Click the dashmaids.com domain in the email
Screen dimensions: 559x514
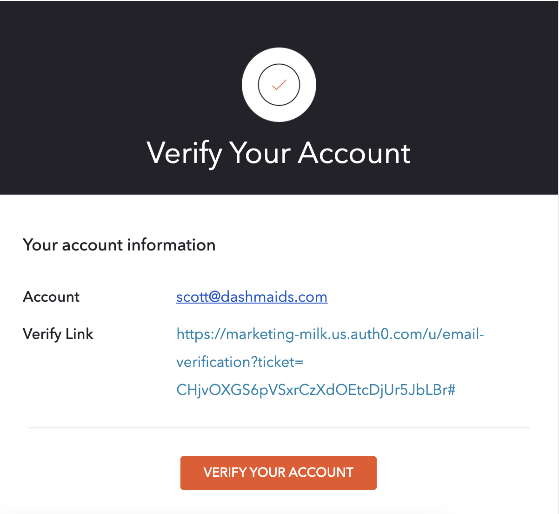coord(274,297)
